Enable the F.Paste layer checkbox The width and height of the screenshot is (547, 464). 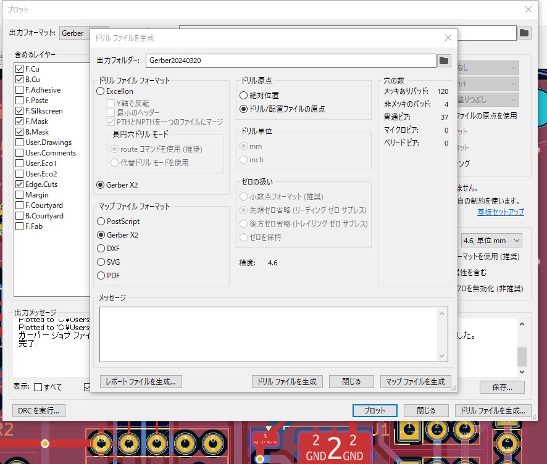click(x=20, y=101)
